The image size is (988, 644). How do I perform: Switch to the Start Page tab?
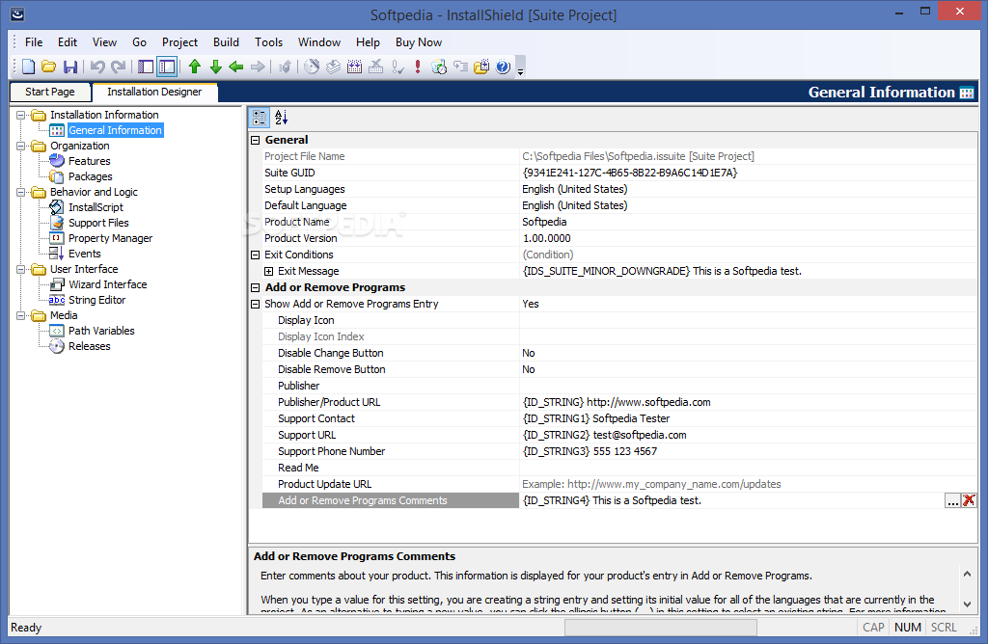pos(50,92)
